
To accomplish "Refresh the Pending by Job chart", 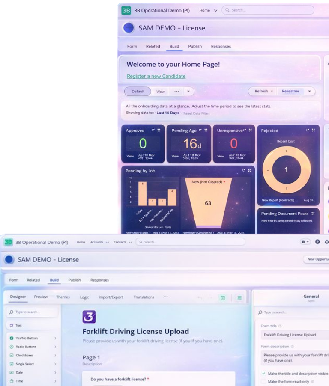I will pyautogui.click(x=244, y=170).
